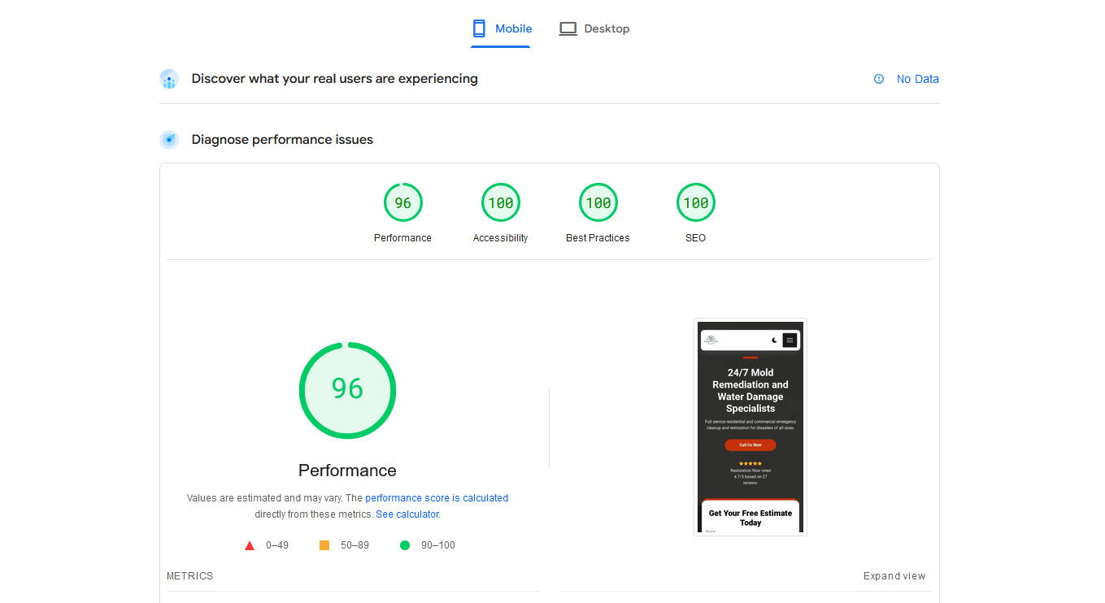Click the 'Call Us Now' button in preview
The height and width of the screenshot is (603, 1105).
coord(750,445)
